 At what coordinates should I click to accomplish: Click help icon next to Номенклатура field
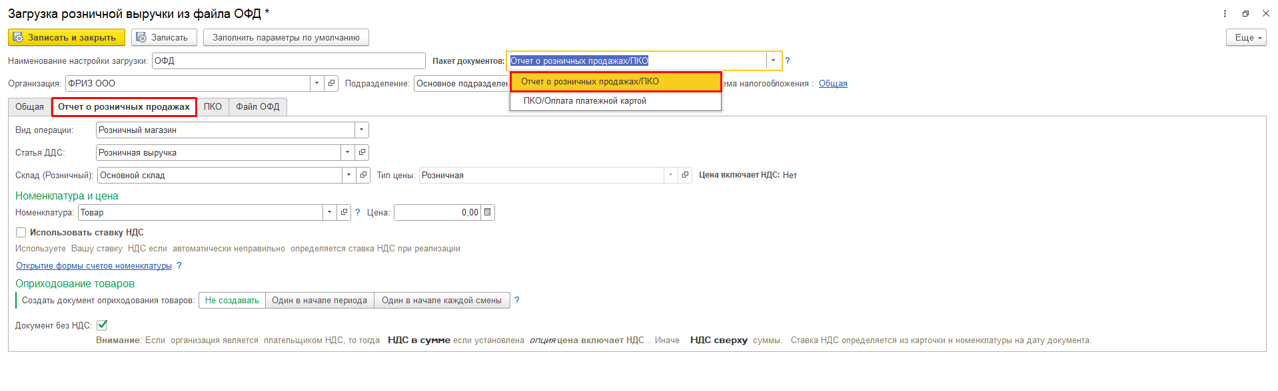358,213
